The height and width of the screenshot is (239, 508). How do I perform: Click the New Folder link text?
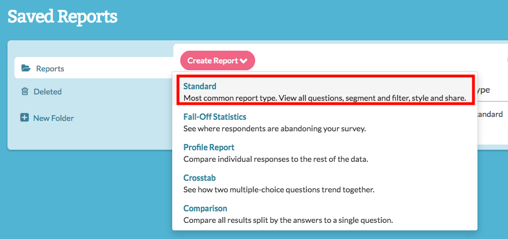click(x=54, y=118)
